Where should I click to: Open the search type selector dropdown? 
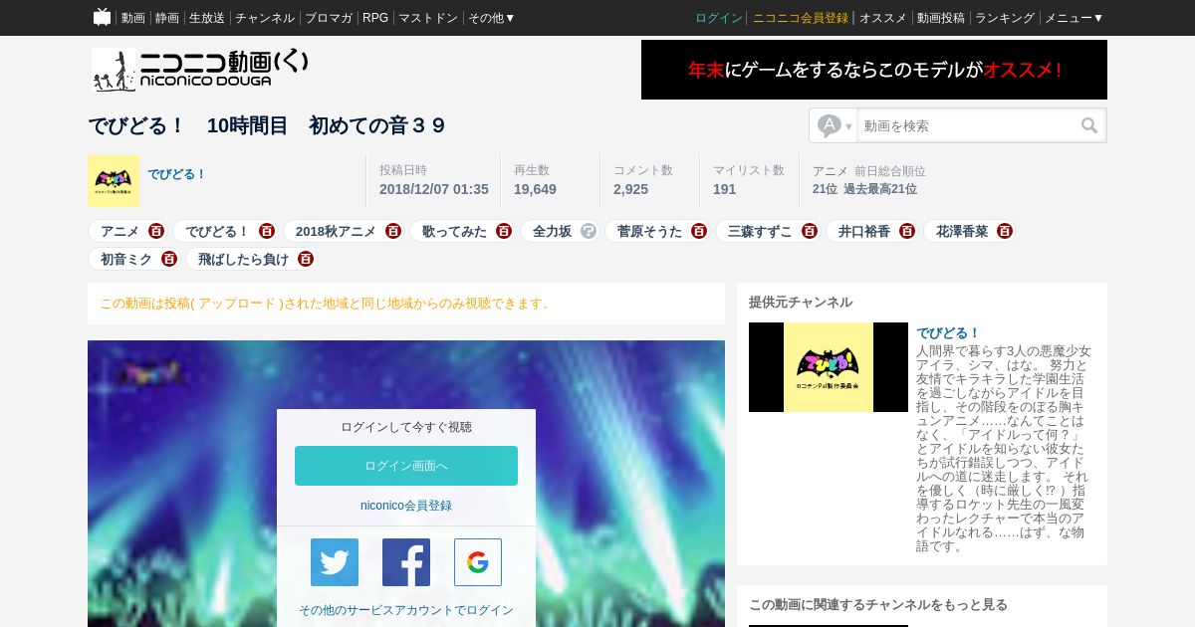[x=835, y=125]
